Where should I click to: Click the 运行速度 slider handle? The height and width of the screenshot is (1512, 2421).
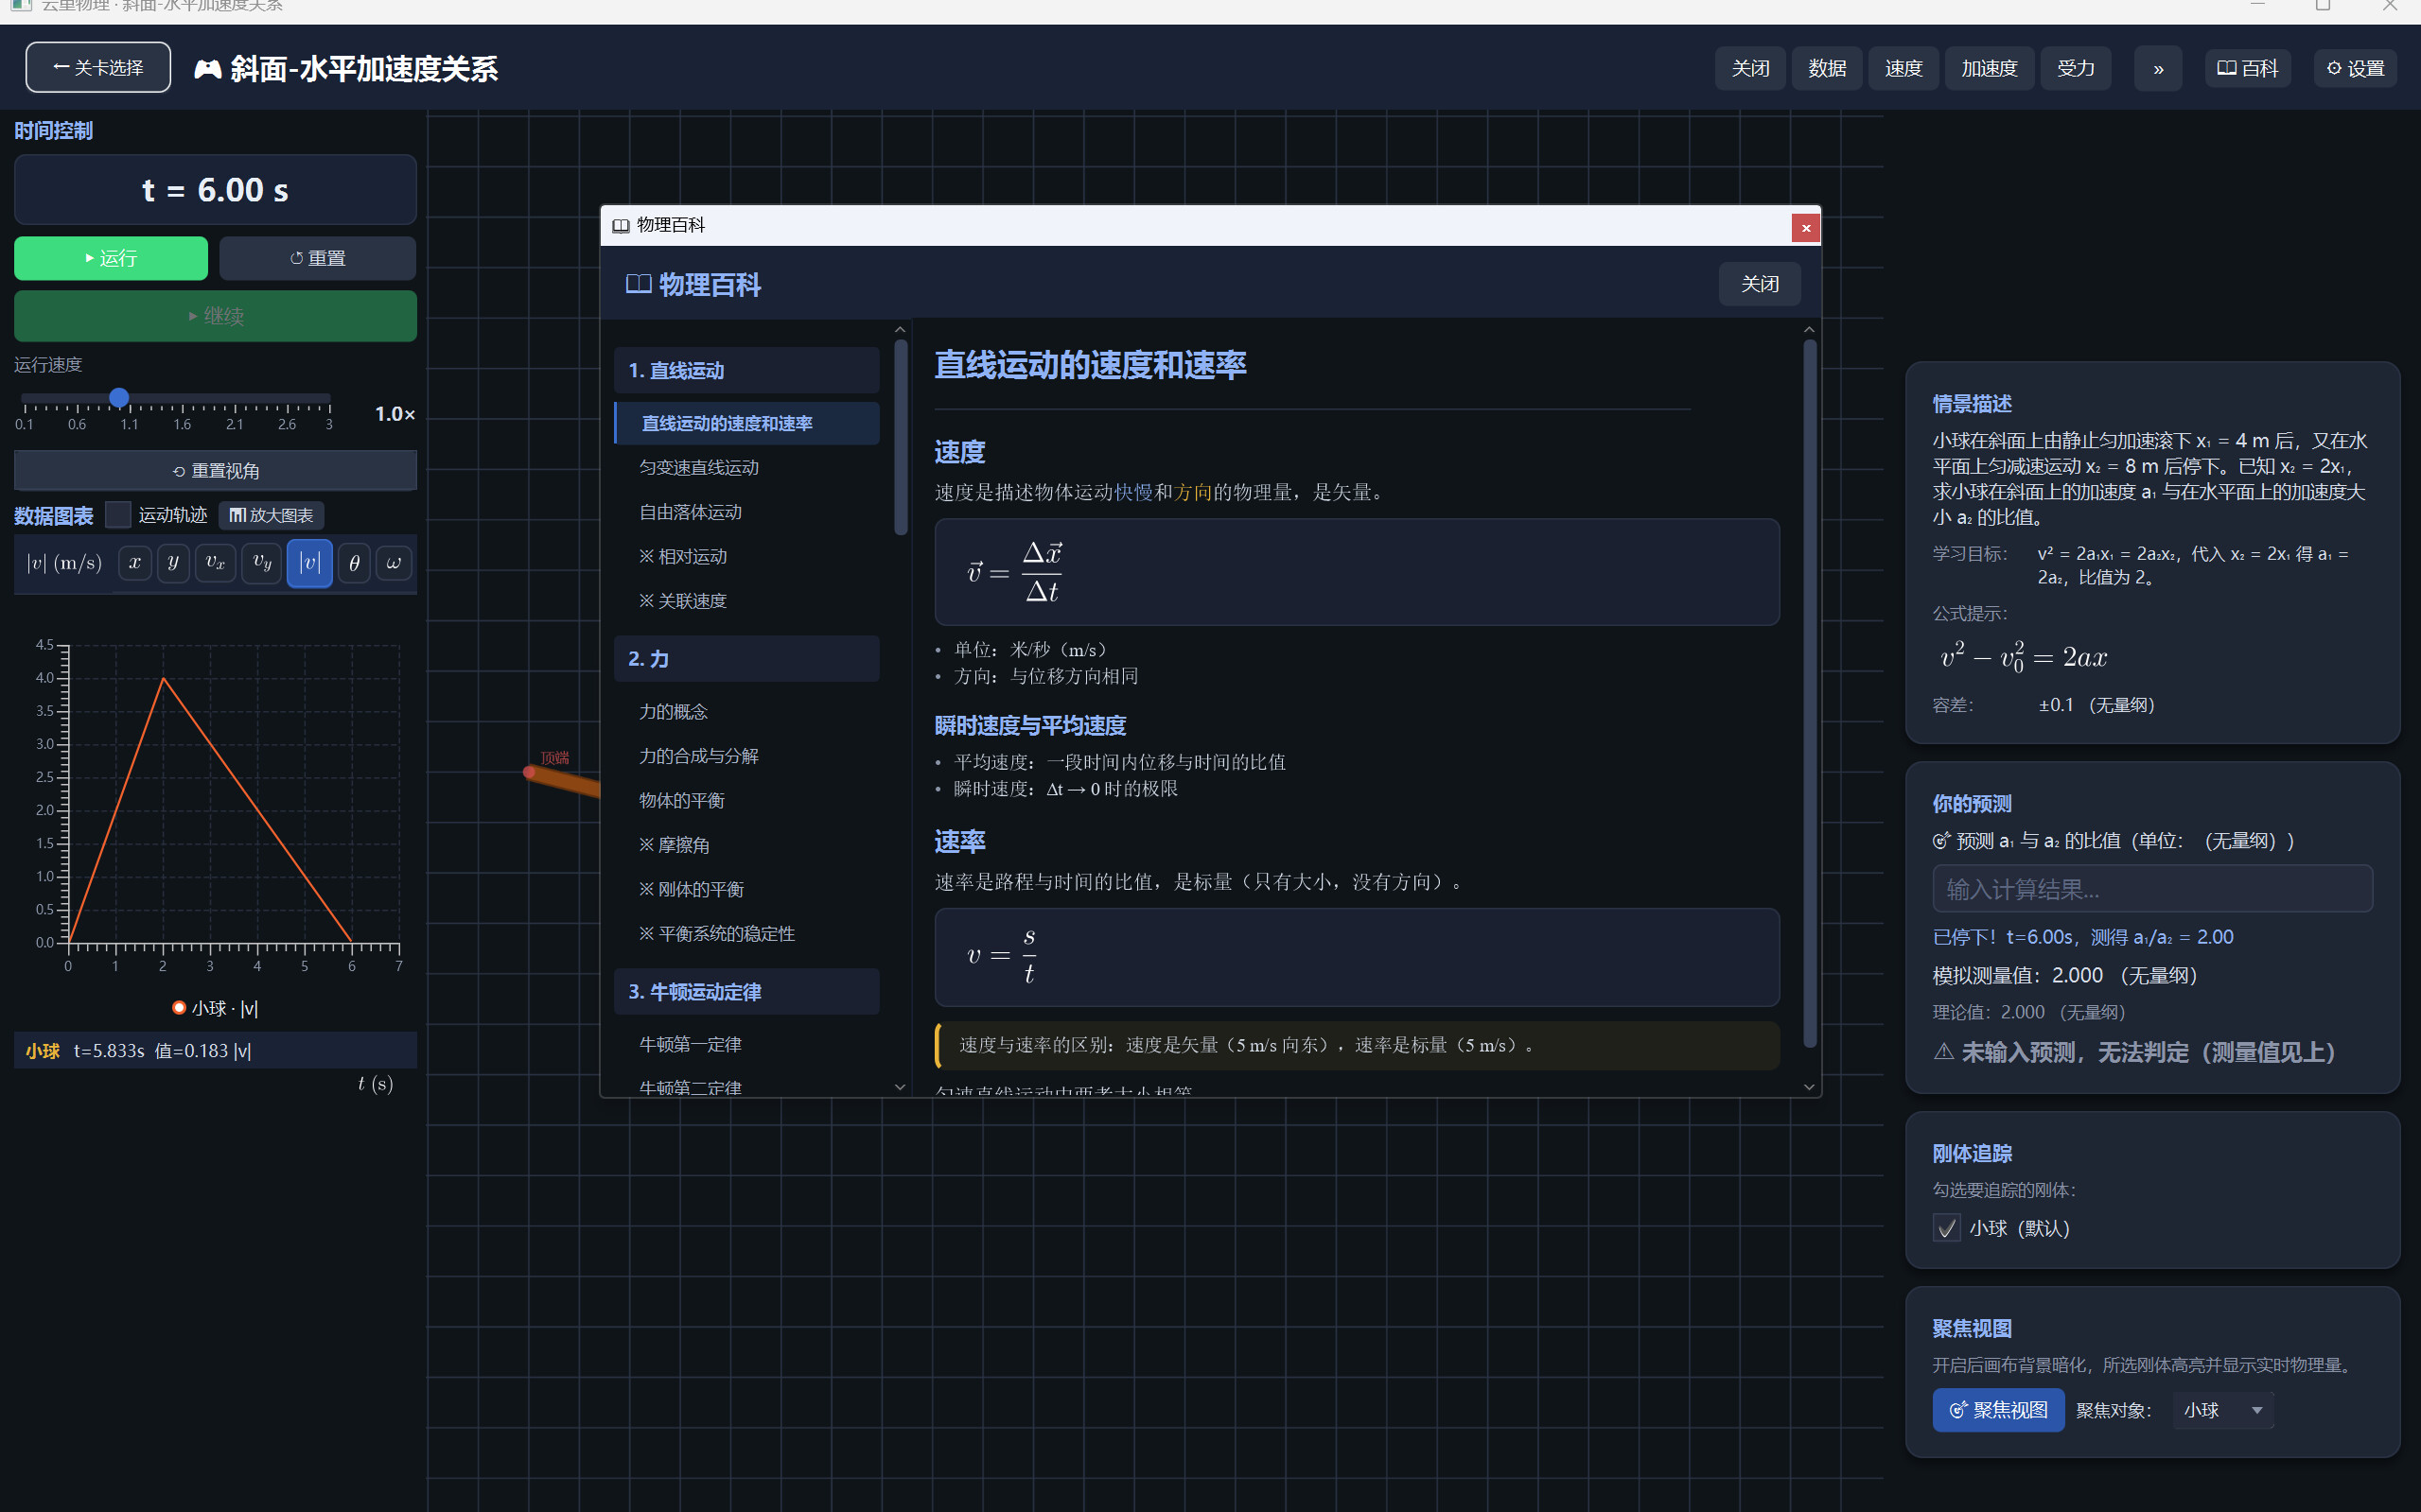click(x=119, y=398)
